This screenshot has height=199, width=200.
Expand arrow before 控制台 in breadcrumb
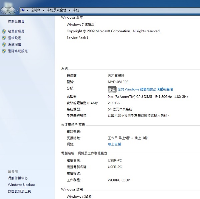tap(27, 10)
